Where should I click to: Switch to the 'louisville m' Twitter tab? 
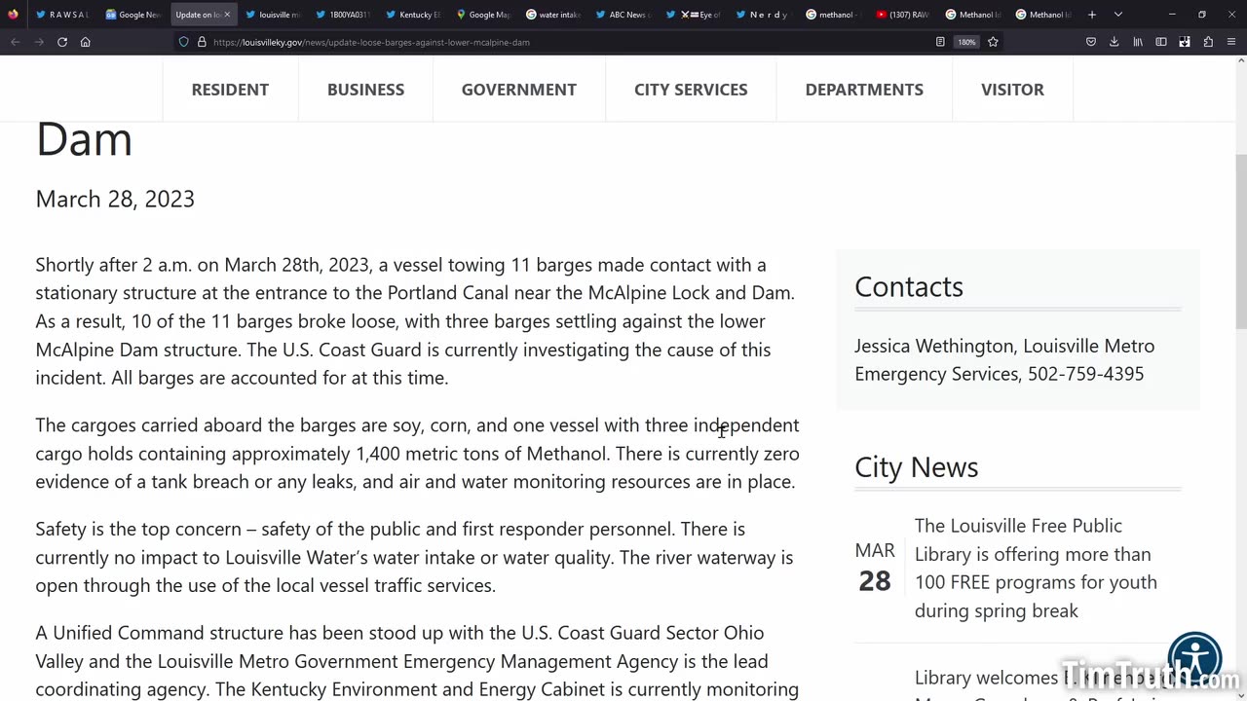[x=273, y=15]
